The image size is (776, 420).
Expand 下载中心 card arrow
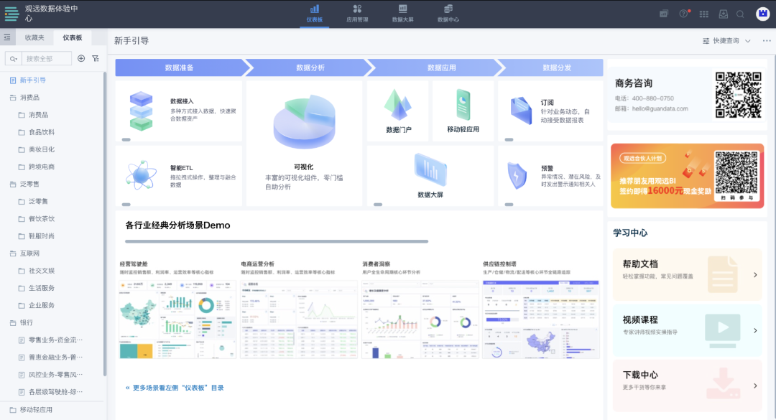[755, 386]
